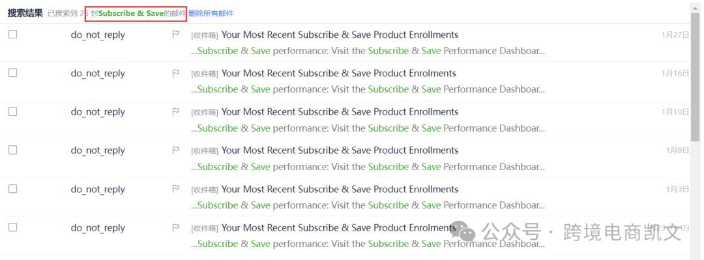Flag the January 16 email
Screen dimensions: 704x260
point(176,73)
